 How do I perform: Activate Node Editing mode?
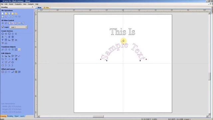[6, 56]
